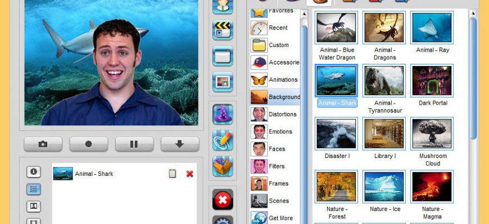
Task: Select Animal - Shark in the applied effects list
Action: click(124, 174)
